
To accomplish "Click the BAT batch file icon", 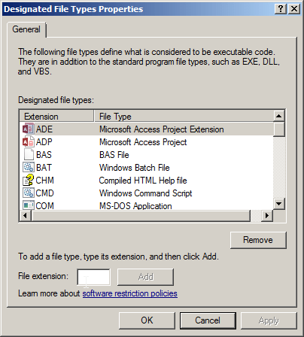I will pos(29,168).
